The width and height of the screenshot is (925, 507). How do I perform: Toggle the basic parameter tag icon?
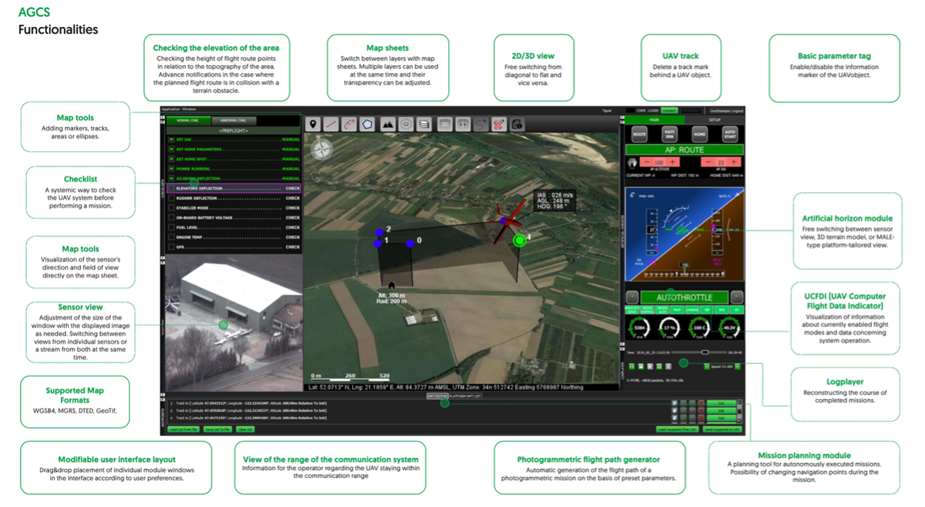517,123
